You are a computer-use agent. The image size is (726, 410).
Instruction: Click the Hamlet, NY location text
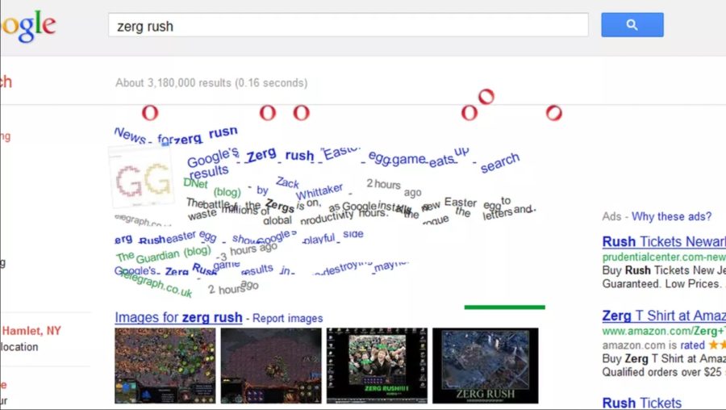pos(31,331)
